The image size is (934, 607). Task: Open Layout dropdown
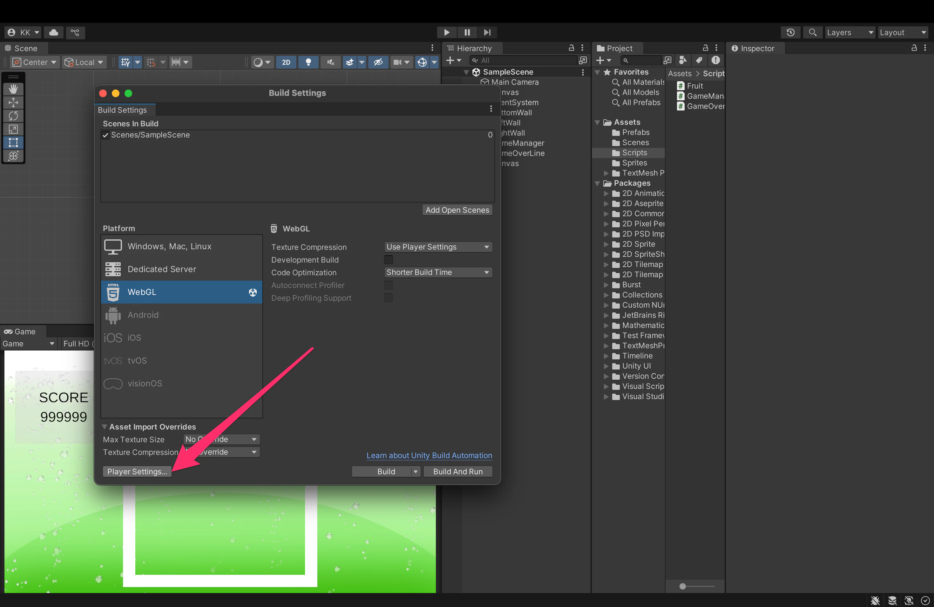[x=903, y=33]
